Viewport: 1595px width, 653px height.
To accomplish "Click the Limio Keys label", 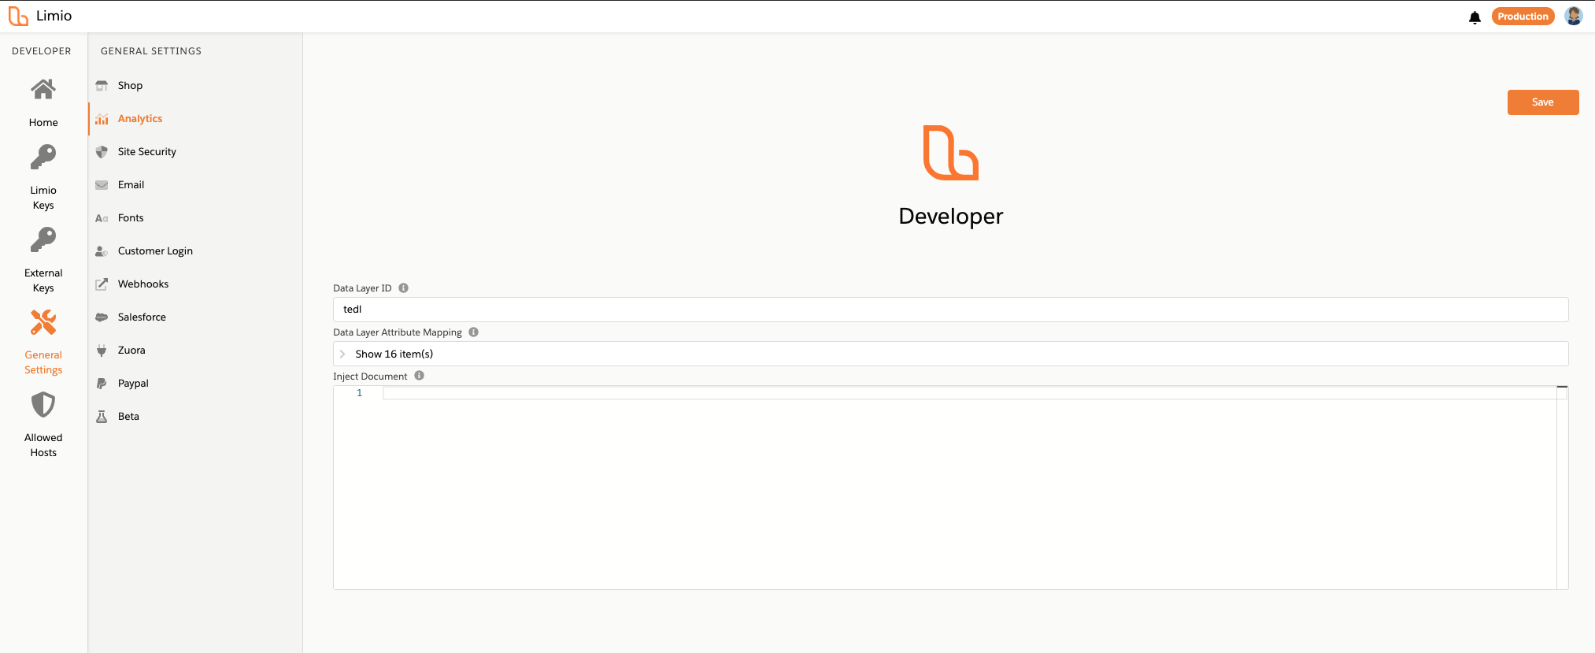I will pyautogui.click(x=43, y=198).
